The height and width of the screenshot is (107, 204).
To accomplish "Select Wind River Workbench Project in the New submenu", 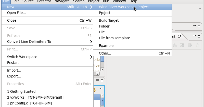I will click(125, 7).
